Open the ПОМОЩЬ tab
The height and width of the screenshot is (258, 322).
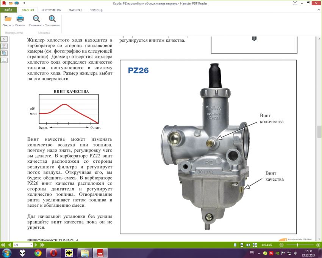(x=96, y=10)
